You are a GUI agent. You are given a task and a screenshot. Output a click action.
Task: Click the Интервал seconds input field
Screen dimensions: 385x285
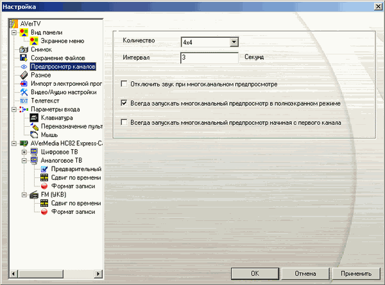tap(209, 58)
